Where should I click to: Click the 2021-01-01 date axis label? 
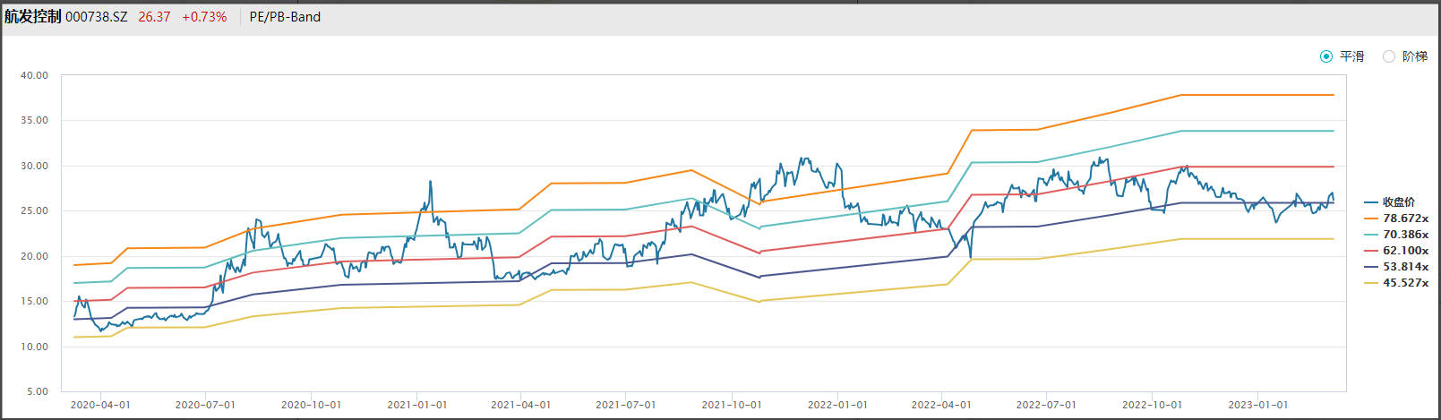(x=416, y=405)
